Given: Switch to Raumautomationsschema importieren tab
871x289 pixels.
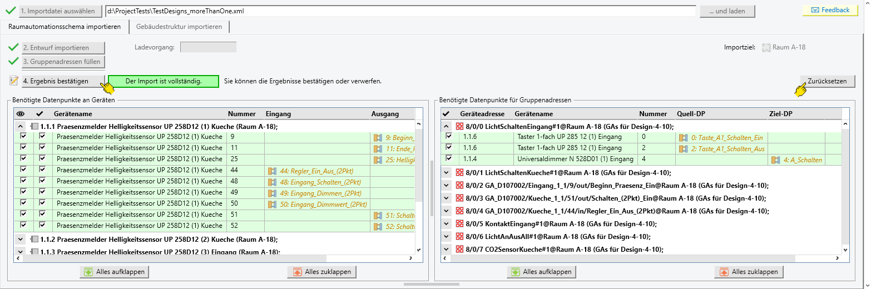Looking at the screenshot, I should point(65,27).
